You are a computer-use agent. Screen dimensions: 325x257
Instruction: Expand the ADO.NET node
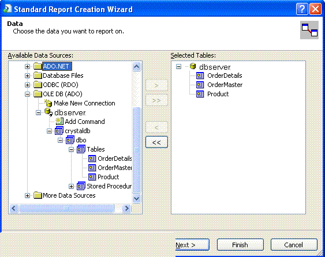point(27,66)
